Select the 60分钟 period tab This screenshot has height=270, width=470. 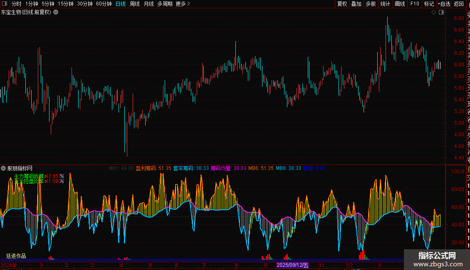point(104,4)
